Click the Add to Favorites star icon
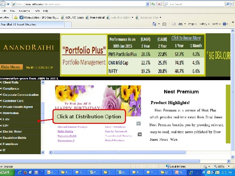 pos(16,18)
